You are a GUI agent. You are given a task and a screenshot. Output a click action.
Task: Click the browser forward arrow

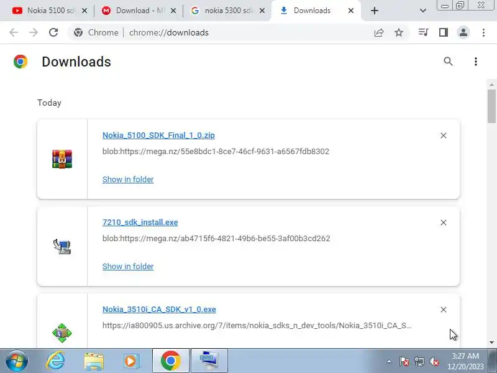[34, 32]
